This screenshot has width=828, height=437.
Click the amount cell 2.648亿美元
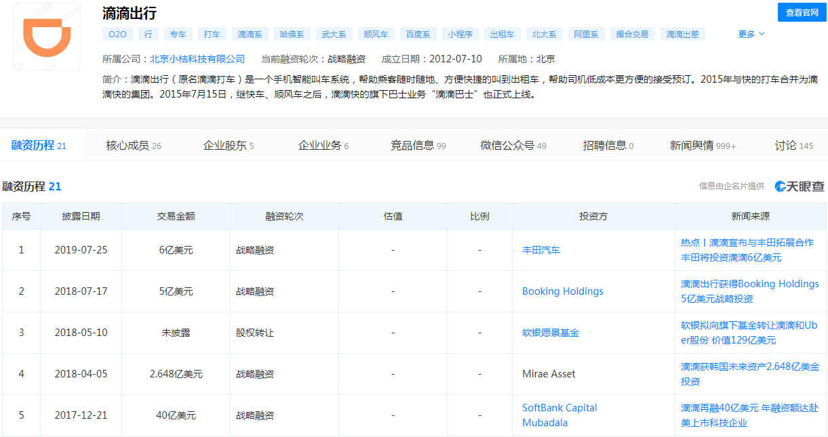pos(176,374)
